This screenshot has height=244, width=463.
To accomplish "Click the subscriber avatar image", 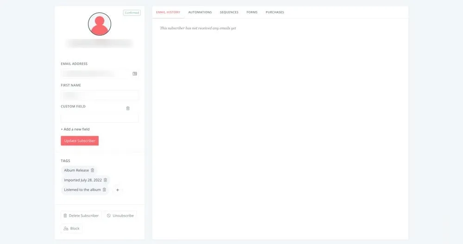I will tap(100, 24).
